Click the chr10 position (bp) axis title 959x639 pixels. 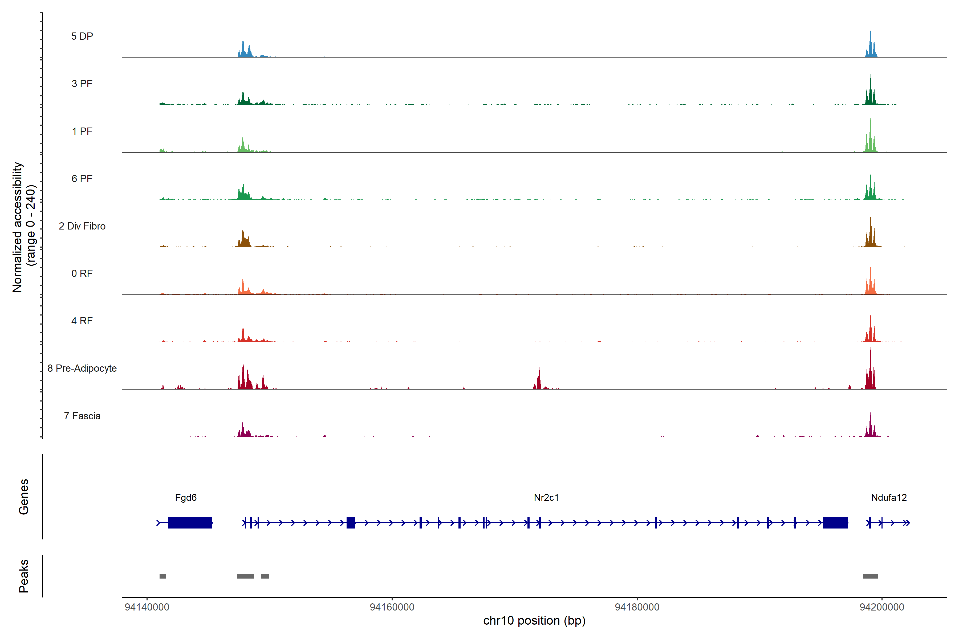(x=534, y=621)
